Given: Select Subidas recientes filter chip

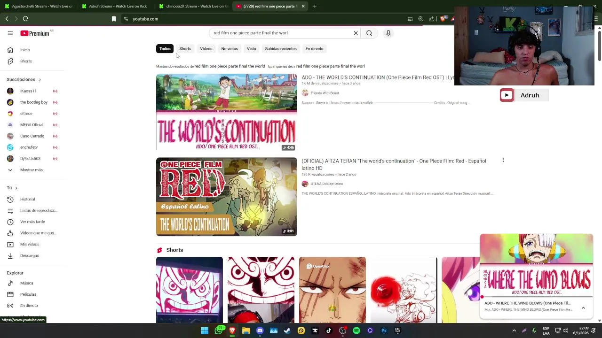Looking at the screenshot, I should [x=281, y=49].
